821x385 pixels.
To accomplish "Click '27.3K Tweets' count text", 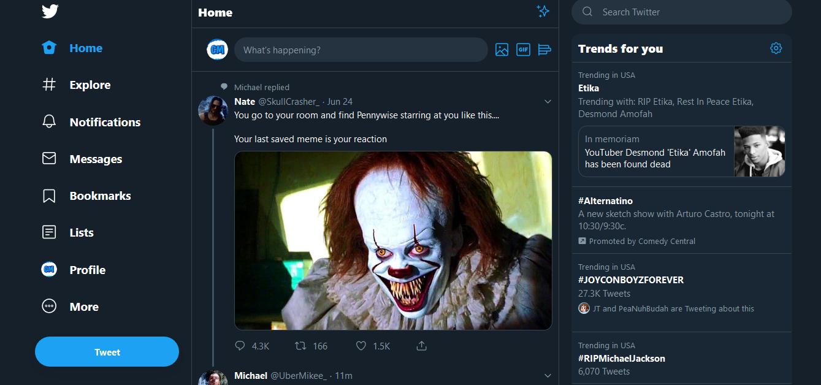I will click(604, 294).
